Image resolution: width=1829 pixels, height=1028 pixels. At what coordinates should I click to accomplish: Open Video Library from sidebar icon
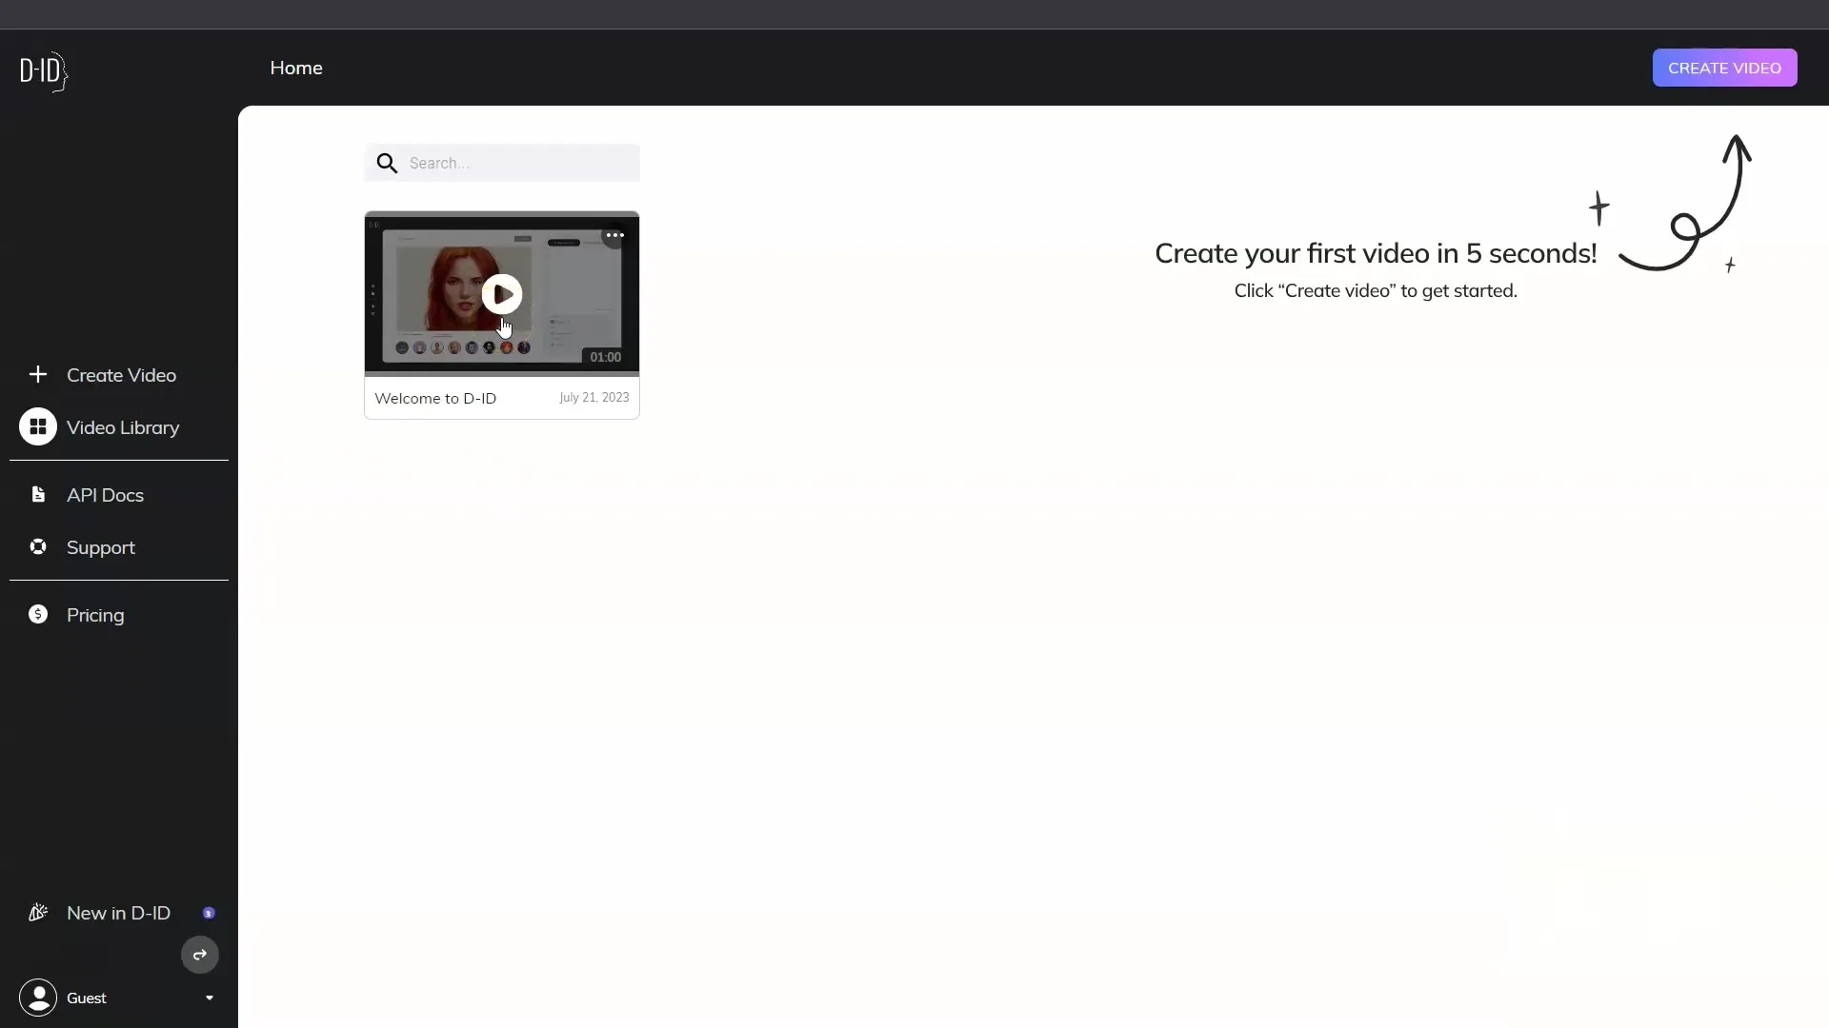(36, 426)
